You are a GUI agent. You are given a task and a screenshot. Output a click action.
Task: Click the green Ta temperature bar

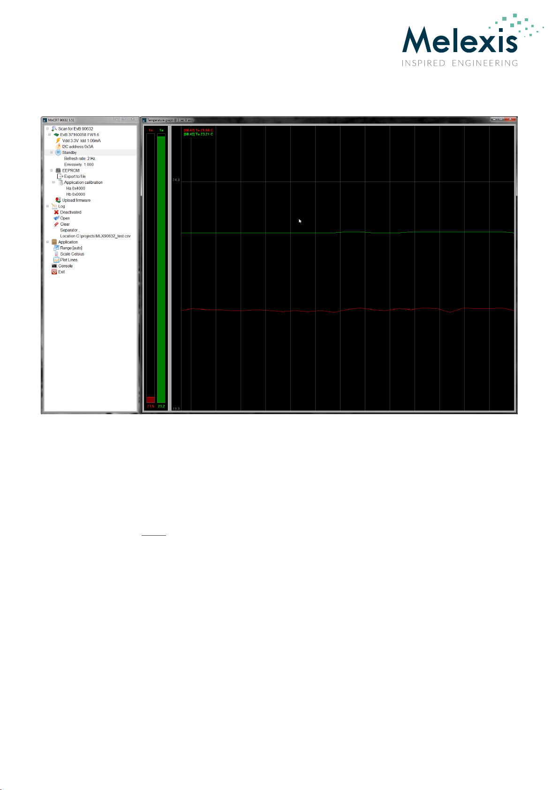click(x=161, y=269)
